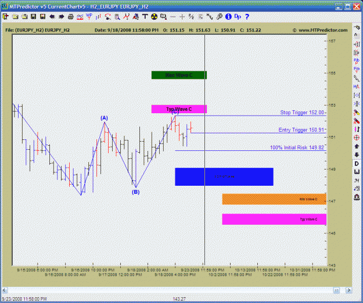This screenshot has height=303, width=363.
Task: Select the blue-red bar chart icon
Action: [98, 17]
